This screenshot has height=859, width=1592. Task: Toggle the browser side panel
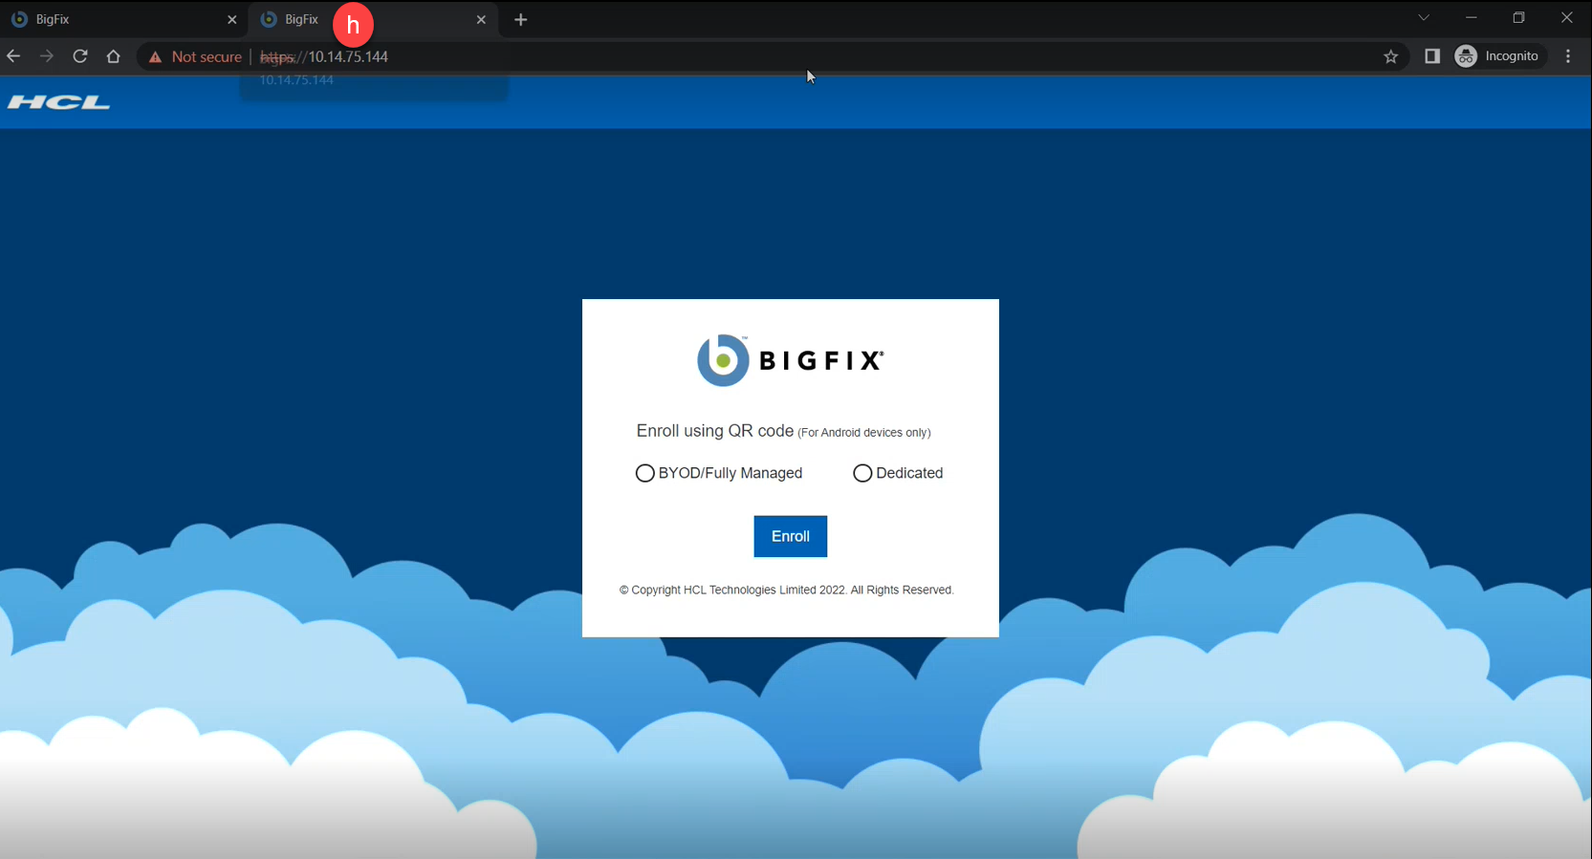[1431, 56]
